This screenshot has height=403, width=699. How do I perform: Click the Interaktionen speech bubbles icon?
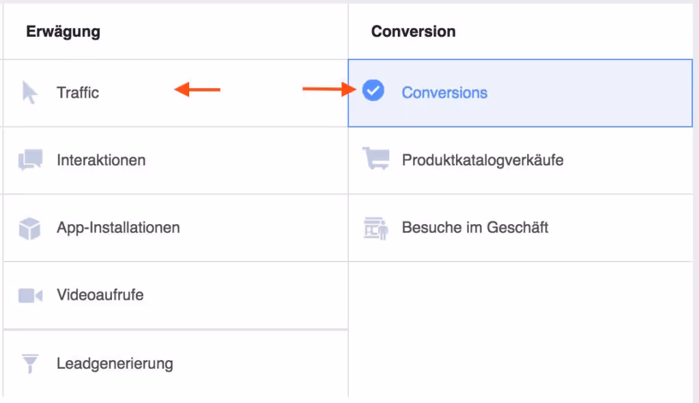[x=30, y=160]
